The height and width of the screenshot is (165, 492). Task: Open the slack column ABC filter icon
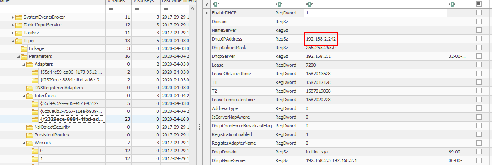coord(453,4)
